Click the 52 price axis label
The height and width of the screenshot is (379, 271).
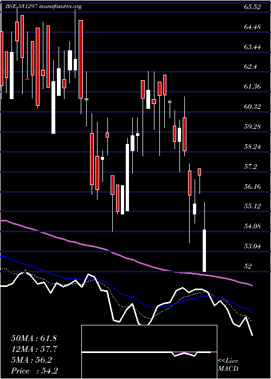point(248,266)
